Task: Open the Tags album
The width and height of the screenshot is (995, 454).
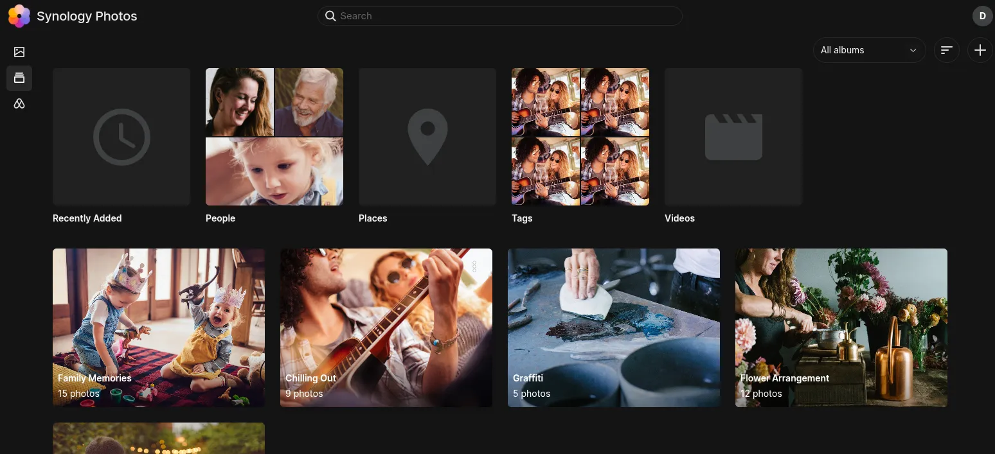Action: (580, 136)
